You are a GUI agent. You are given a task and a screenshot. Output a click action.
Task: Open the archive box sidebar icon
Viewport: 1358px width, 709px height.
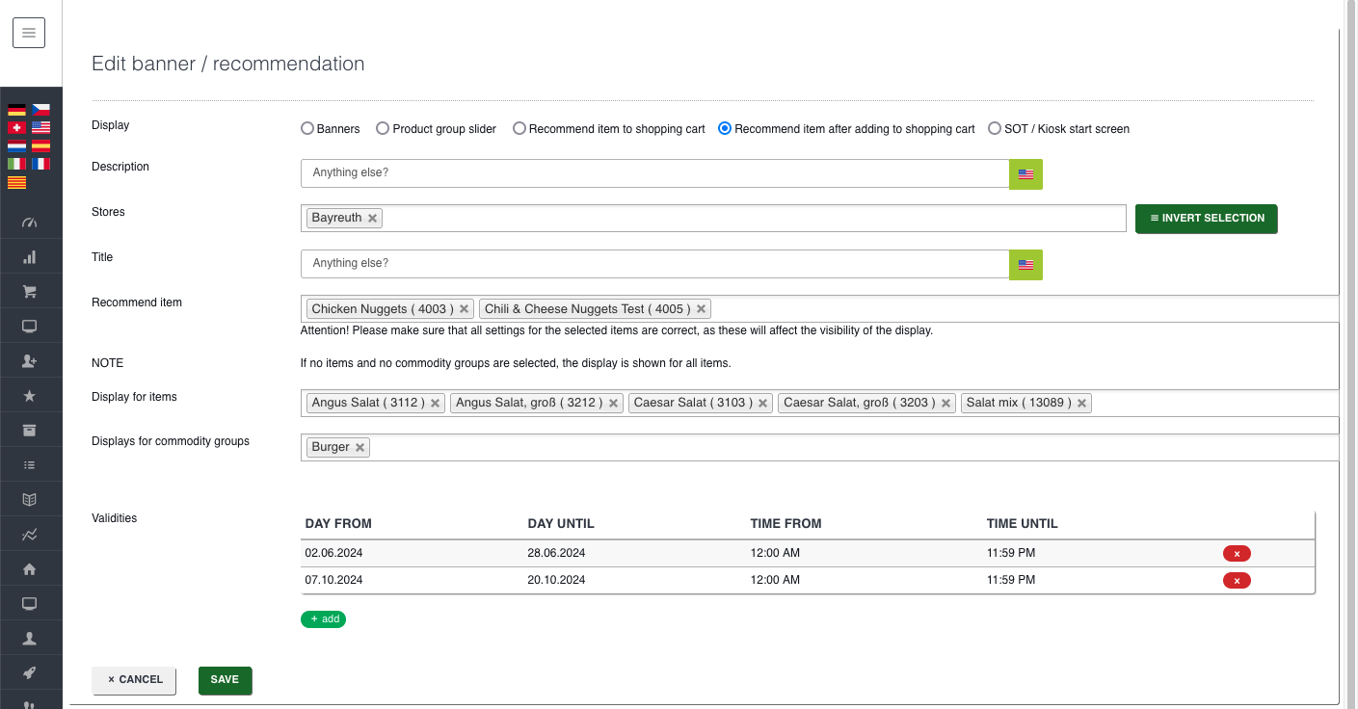pos(30,431)
